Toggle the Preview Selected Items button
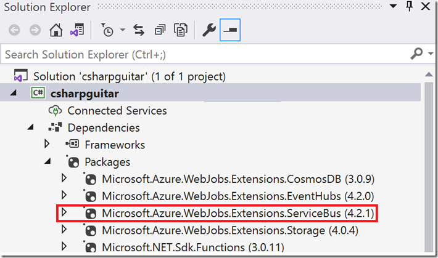Viewport: 438px width, 258px height. click(230, 30)
